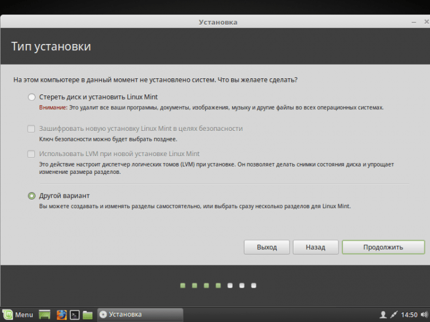Tick the 'Зашифровать новую установку' checkbox

pos(32,129)
